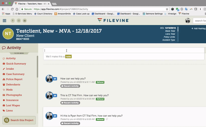Open the Apps bookmarks shortcut
This screenshot has width=206, height=127.
tap(6, 14)
